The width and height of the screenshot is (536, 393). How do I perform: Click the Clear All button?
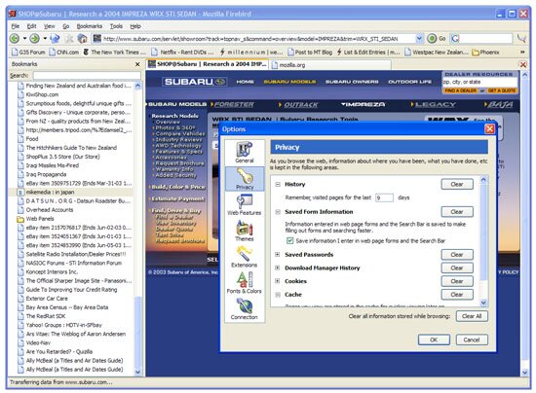coord(472,316)
